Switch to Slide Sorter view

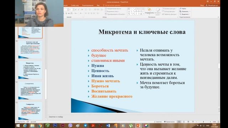pyautogui.click(x=184, y=122)
